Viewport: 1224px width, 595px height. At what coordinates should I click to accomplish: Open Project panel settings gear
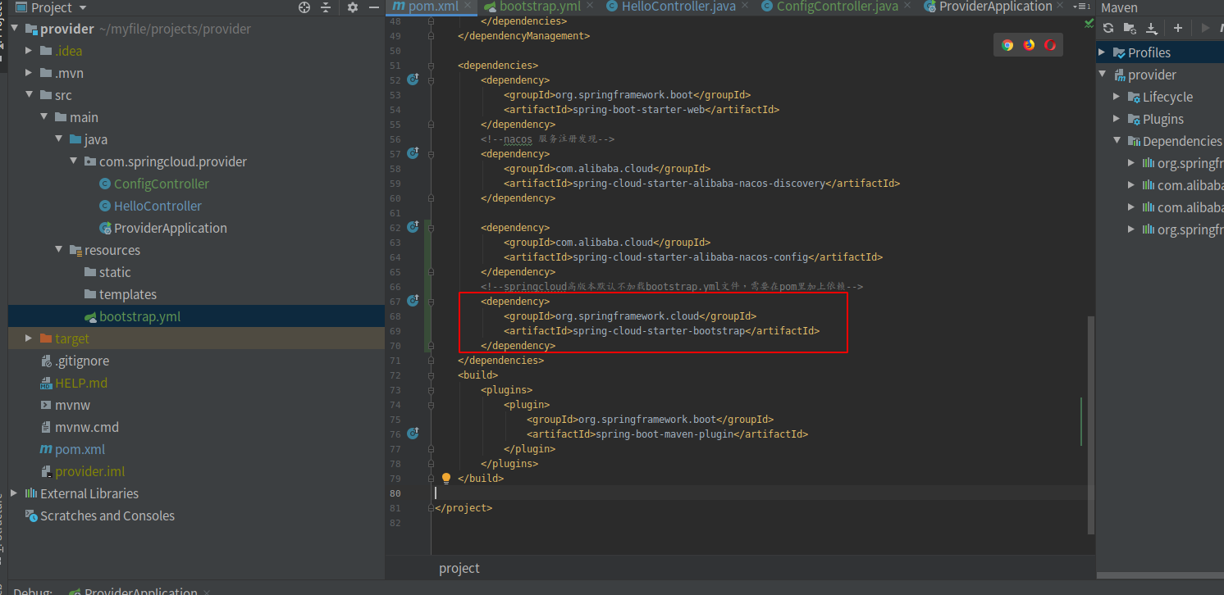coord(353,7)
